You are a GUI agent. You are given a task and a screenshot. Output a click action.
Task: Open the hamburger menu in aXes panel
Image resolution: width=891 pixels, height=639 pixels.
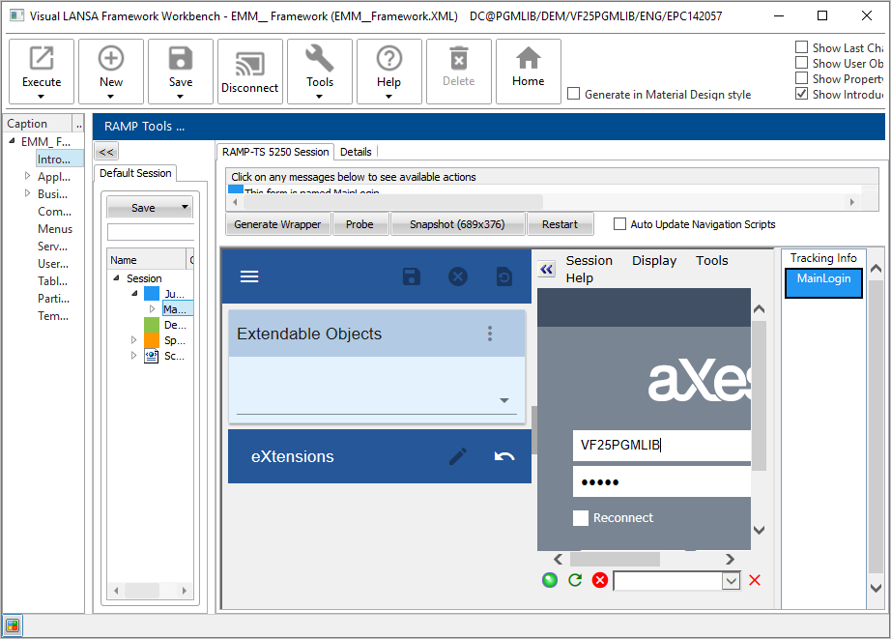[x=249, y=276]
